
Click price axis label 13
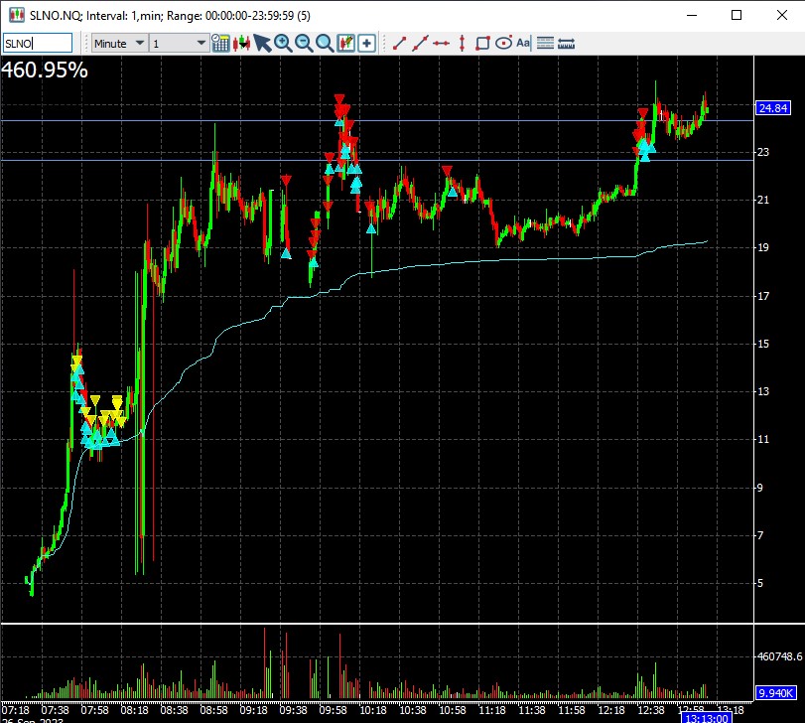[763, 391]
